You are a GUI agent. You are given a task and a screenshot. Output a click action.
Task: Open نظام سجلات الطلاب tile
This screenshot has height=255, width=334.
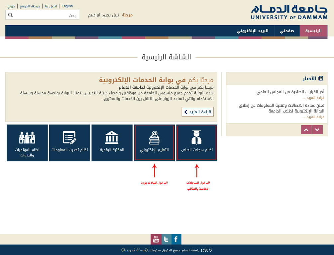197,143
